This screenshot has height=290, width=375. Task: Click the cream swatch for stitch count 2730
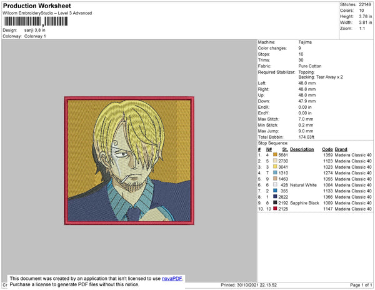pyautogui.click(x=275, y=161)
